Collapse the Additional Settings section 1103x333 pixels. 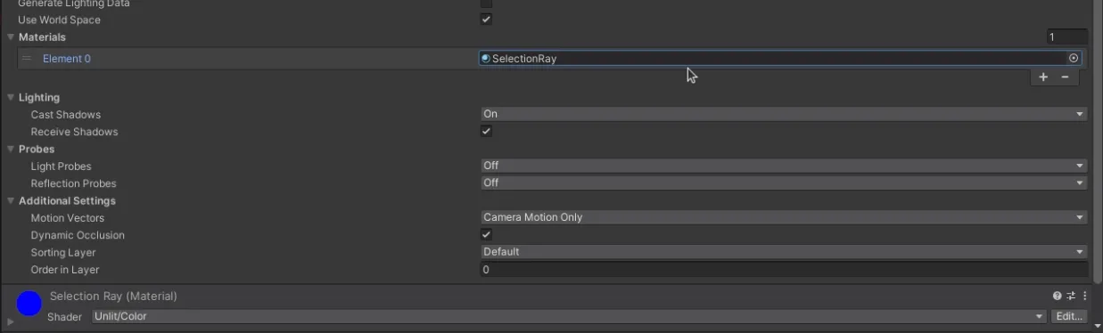coord(11,200)
